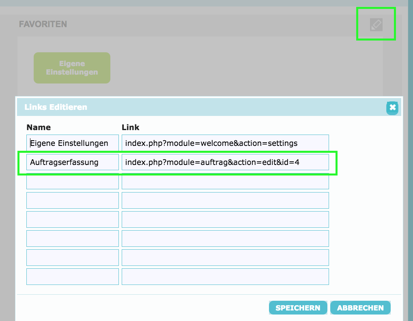The image size is (413, 321).
Task: Select the Auftragserfassung name field
Action: (73, 162)
